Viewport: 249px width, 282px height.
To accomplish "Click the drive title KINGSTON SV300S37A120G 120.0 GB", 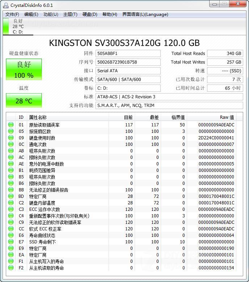I will click(124, 43).
